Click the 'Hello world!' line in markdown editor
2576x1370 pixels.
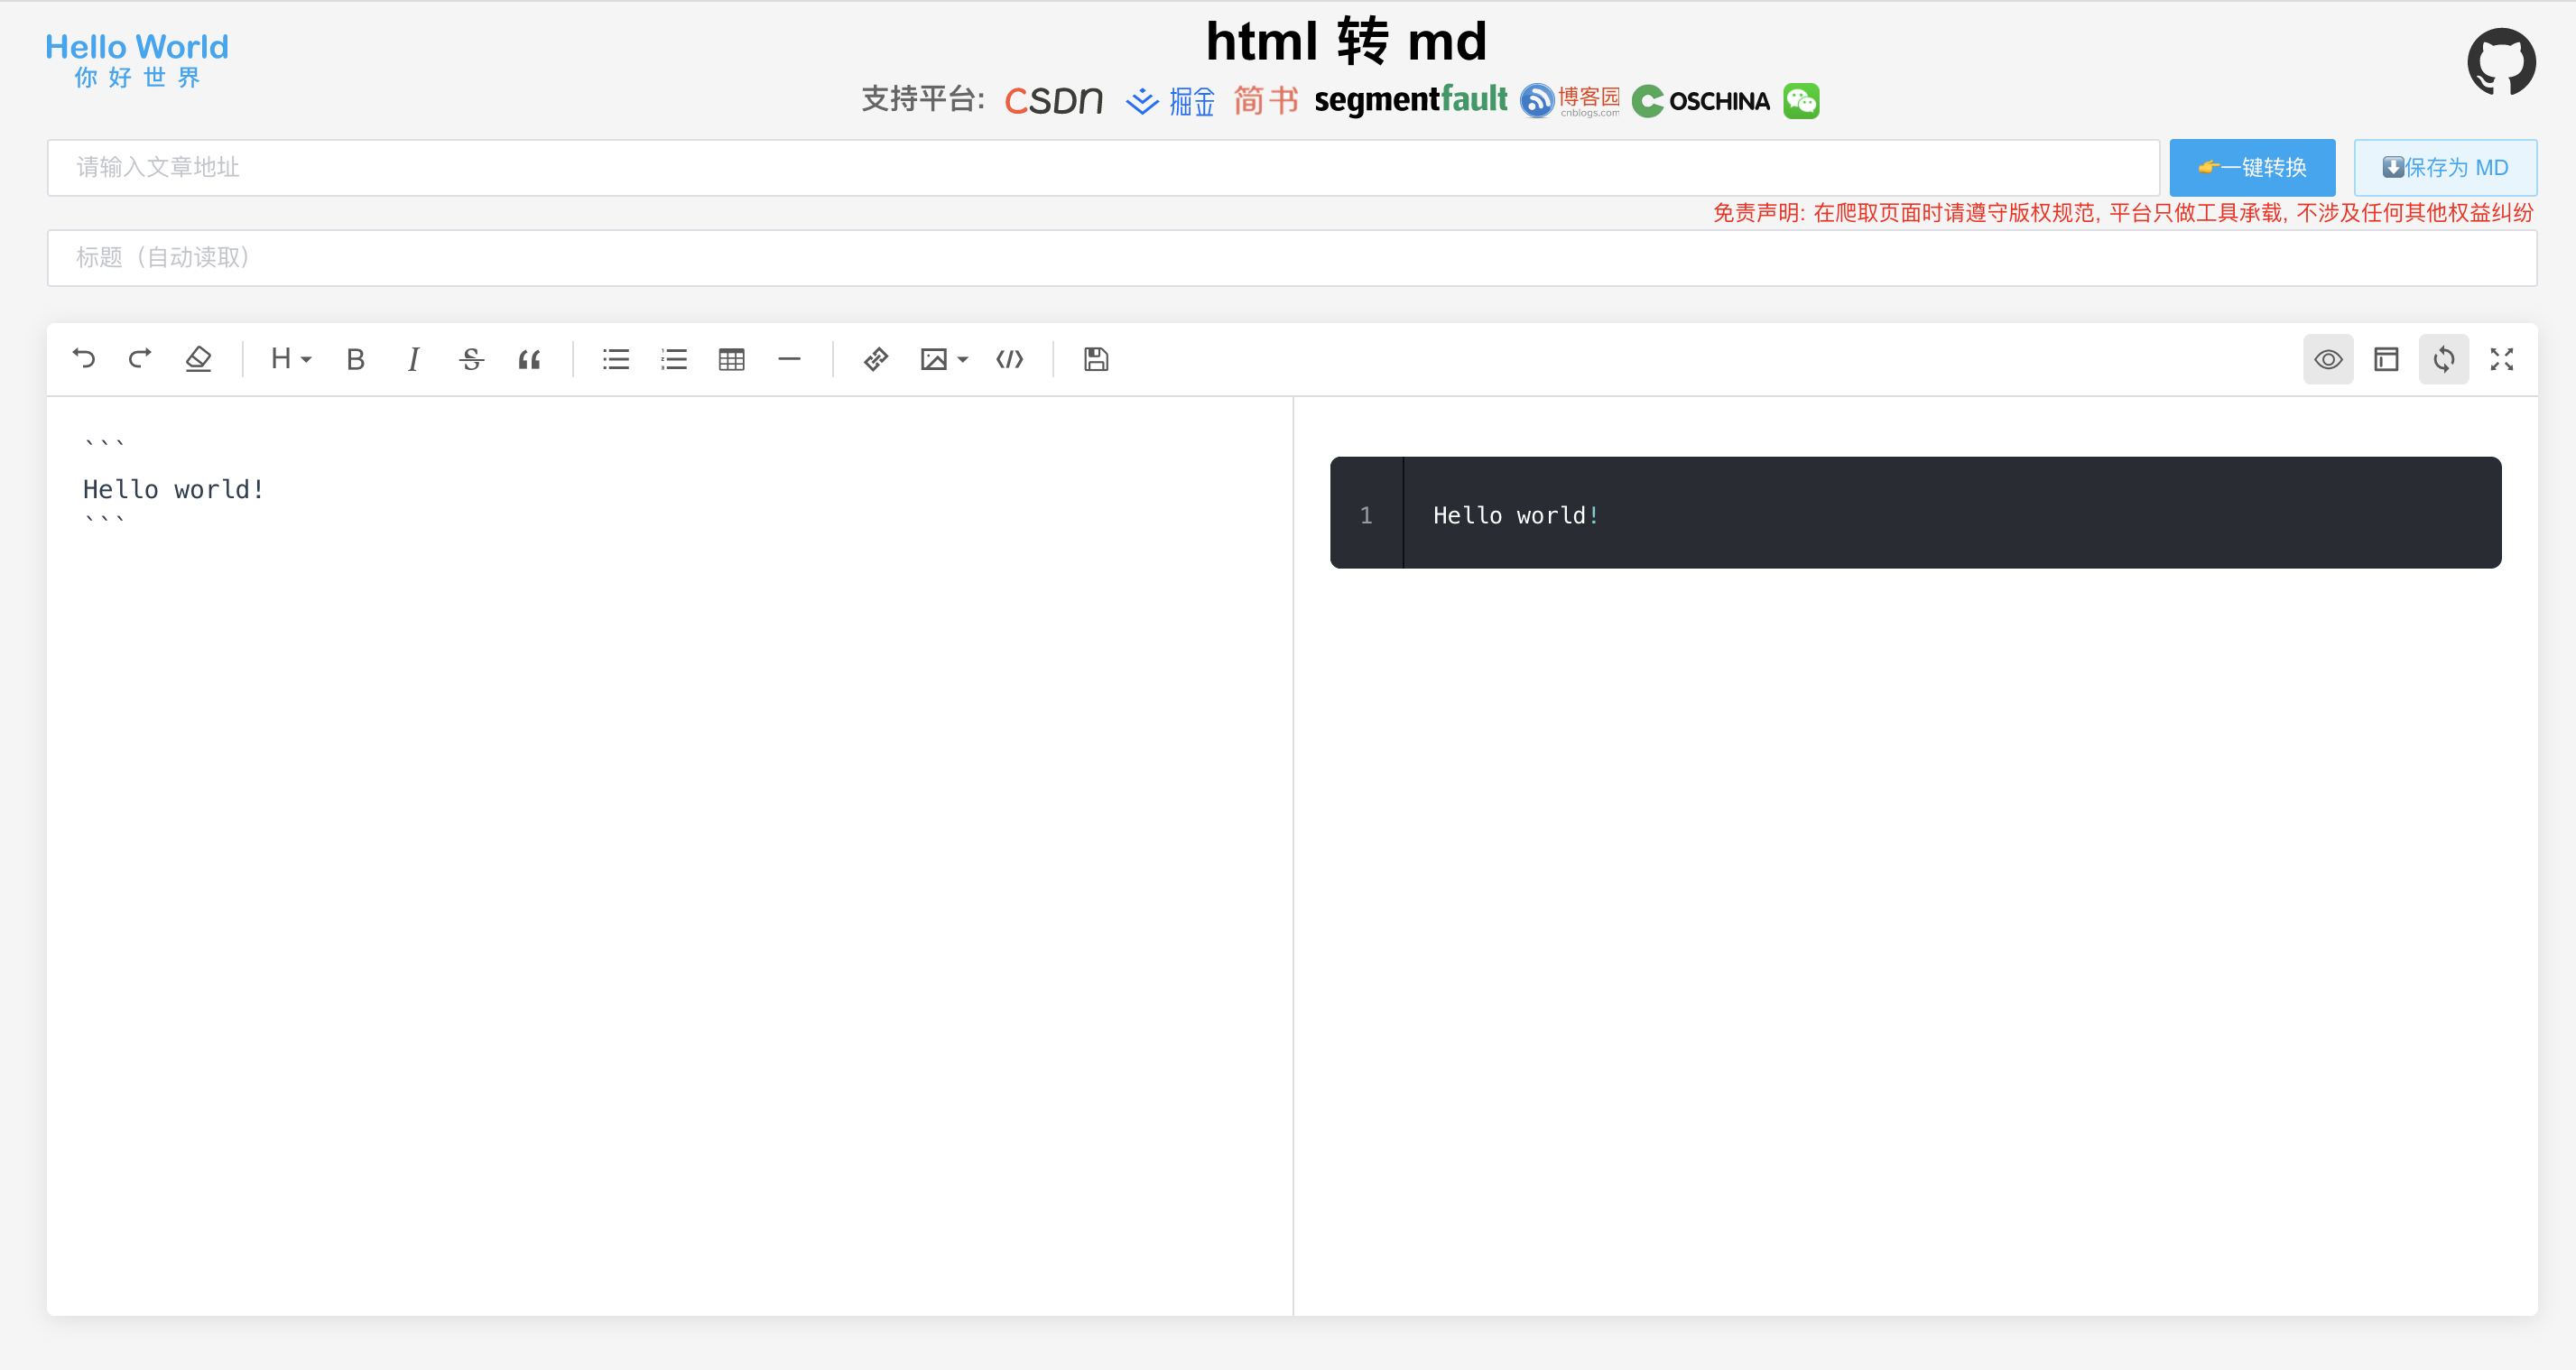click(174, 489)
